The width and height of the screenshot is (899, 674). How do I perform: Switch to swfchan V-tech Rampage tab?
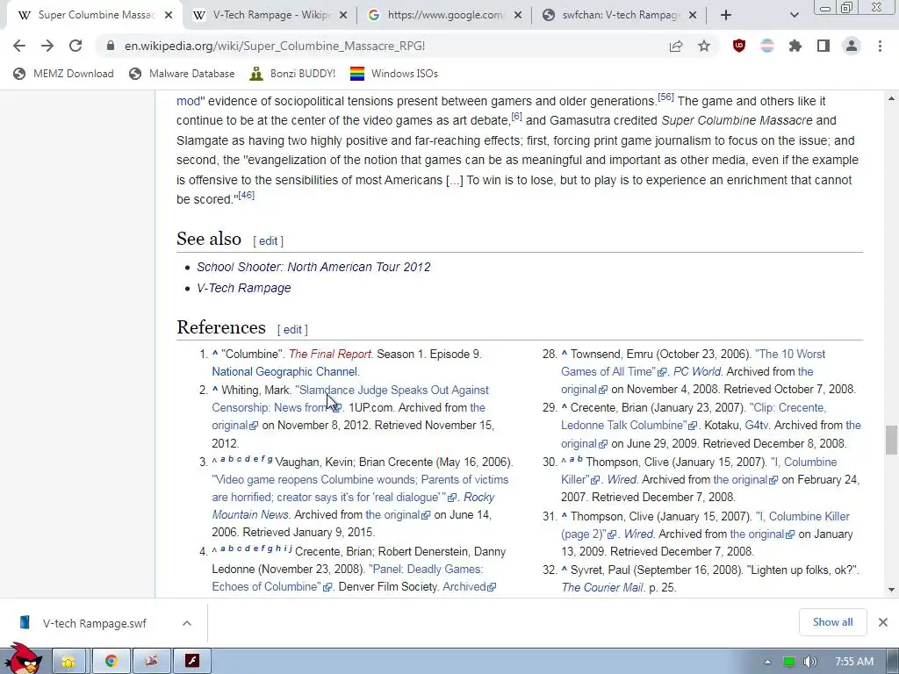click(x=619, y=15)
